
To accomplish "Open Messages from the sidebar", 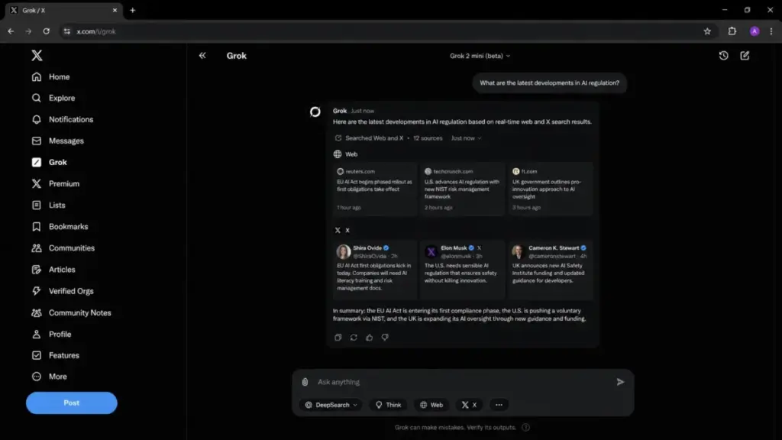I will [x=58, y=141].
